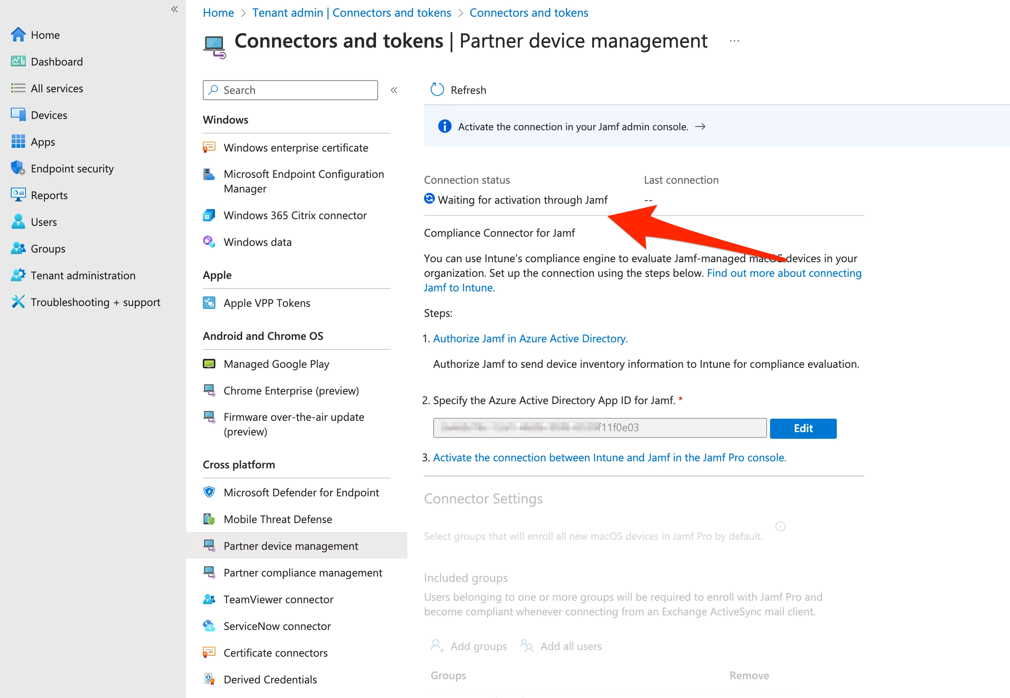Click the 'Waiting for activation through Jamf' status text

tap(522, 200)
